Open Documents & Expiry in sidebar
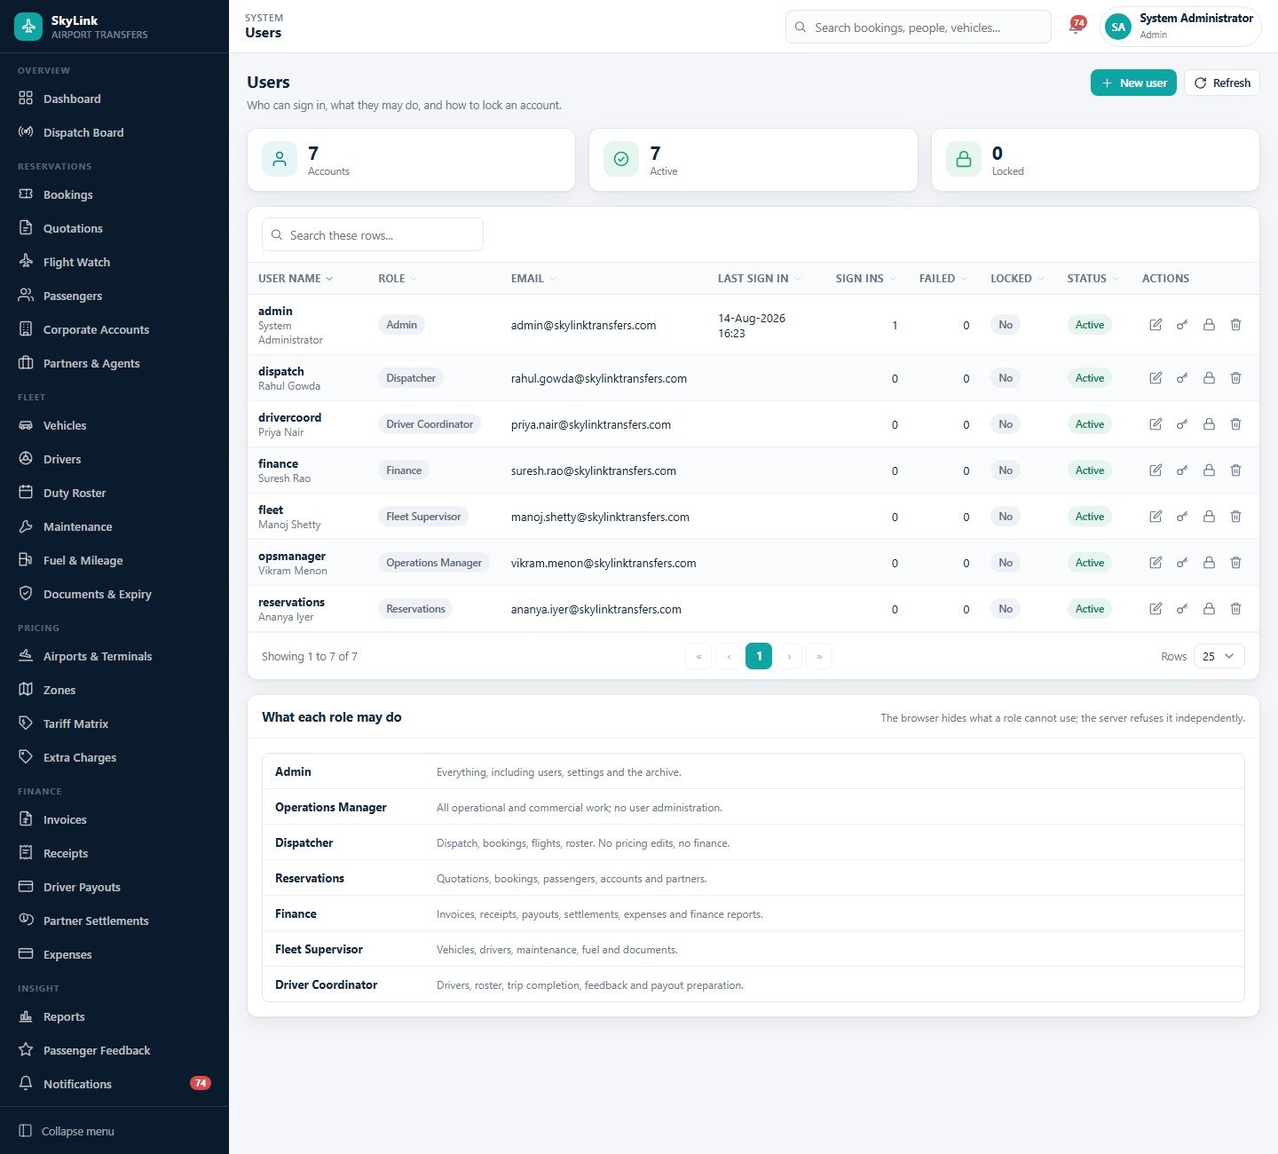Image resolution: width=1278 pixels, height=1154 pixels. click(x=114, y=594)
